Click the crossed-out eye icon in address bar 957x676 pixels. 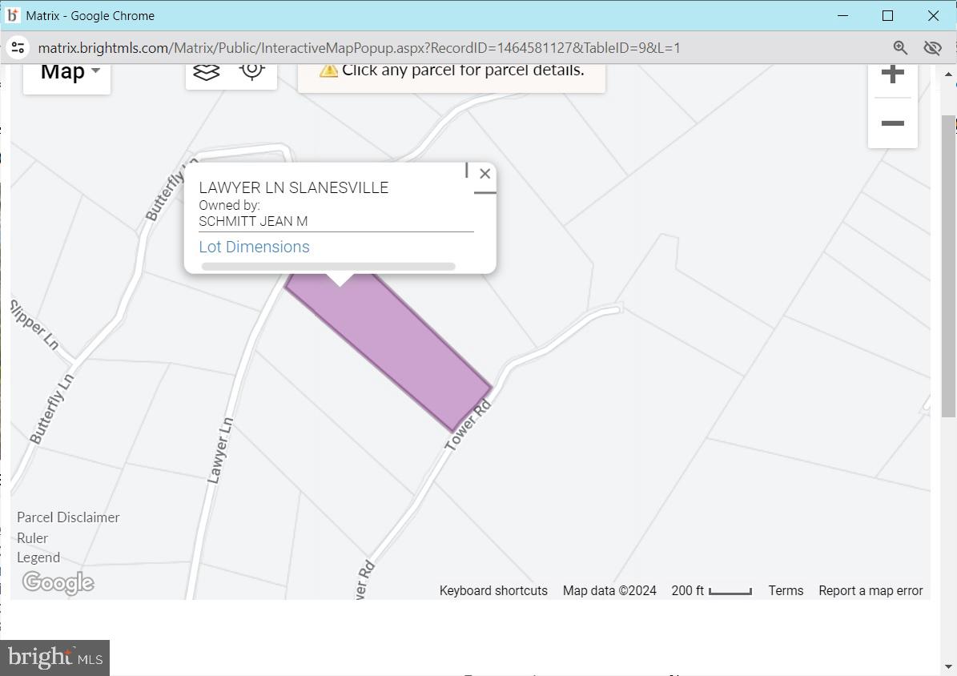click(932, 48)
